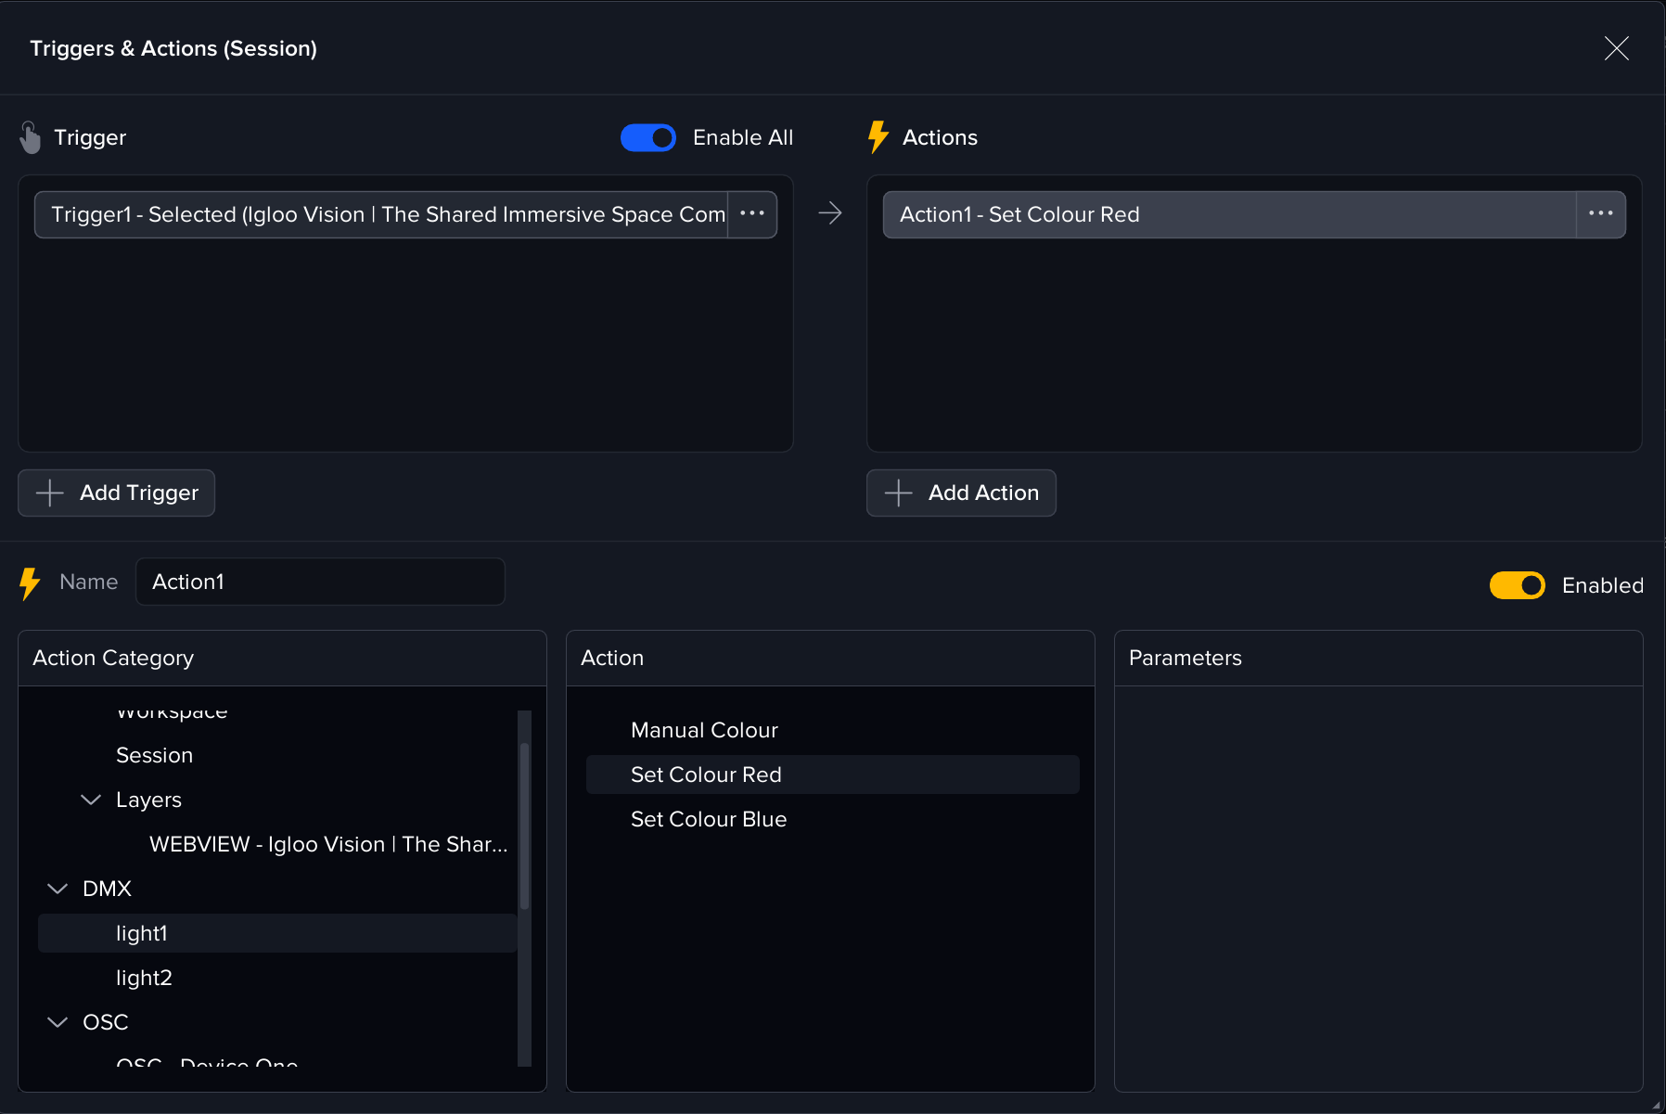This screenshot has height=1114, width=1666.
Task: Click the Action Category scrollbar
Action: 524,826
